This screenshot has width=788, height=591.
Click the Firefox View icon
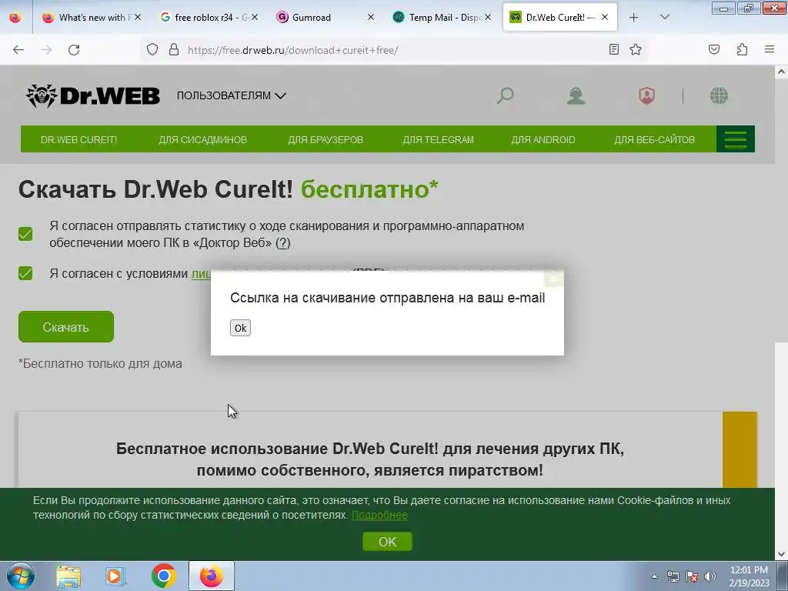15,18
